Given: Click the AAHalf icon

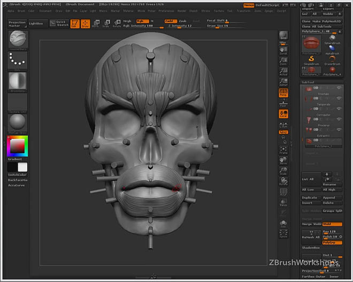Looking at the screenshot, I should (283, 82).
